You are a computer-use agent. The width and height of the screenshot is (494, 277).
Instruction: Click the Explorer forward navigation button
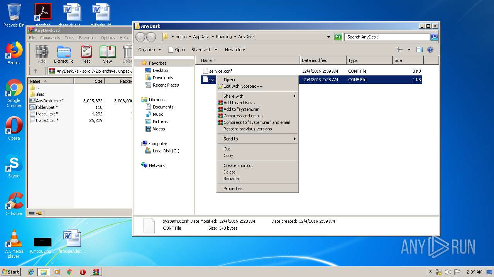151,37
